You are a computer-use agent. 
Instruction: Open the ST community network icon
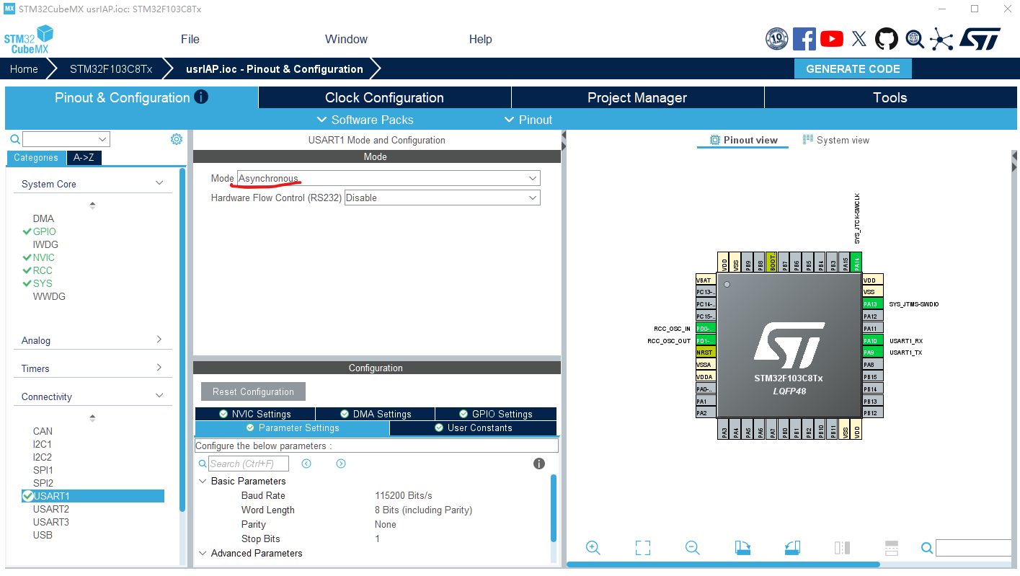(941, 39)
